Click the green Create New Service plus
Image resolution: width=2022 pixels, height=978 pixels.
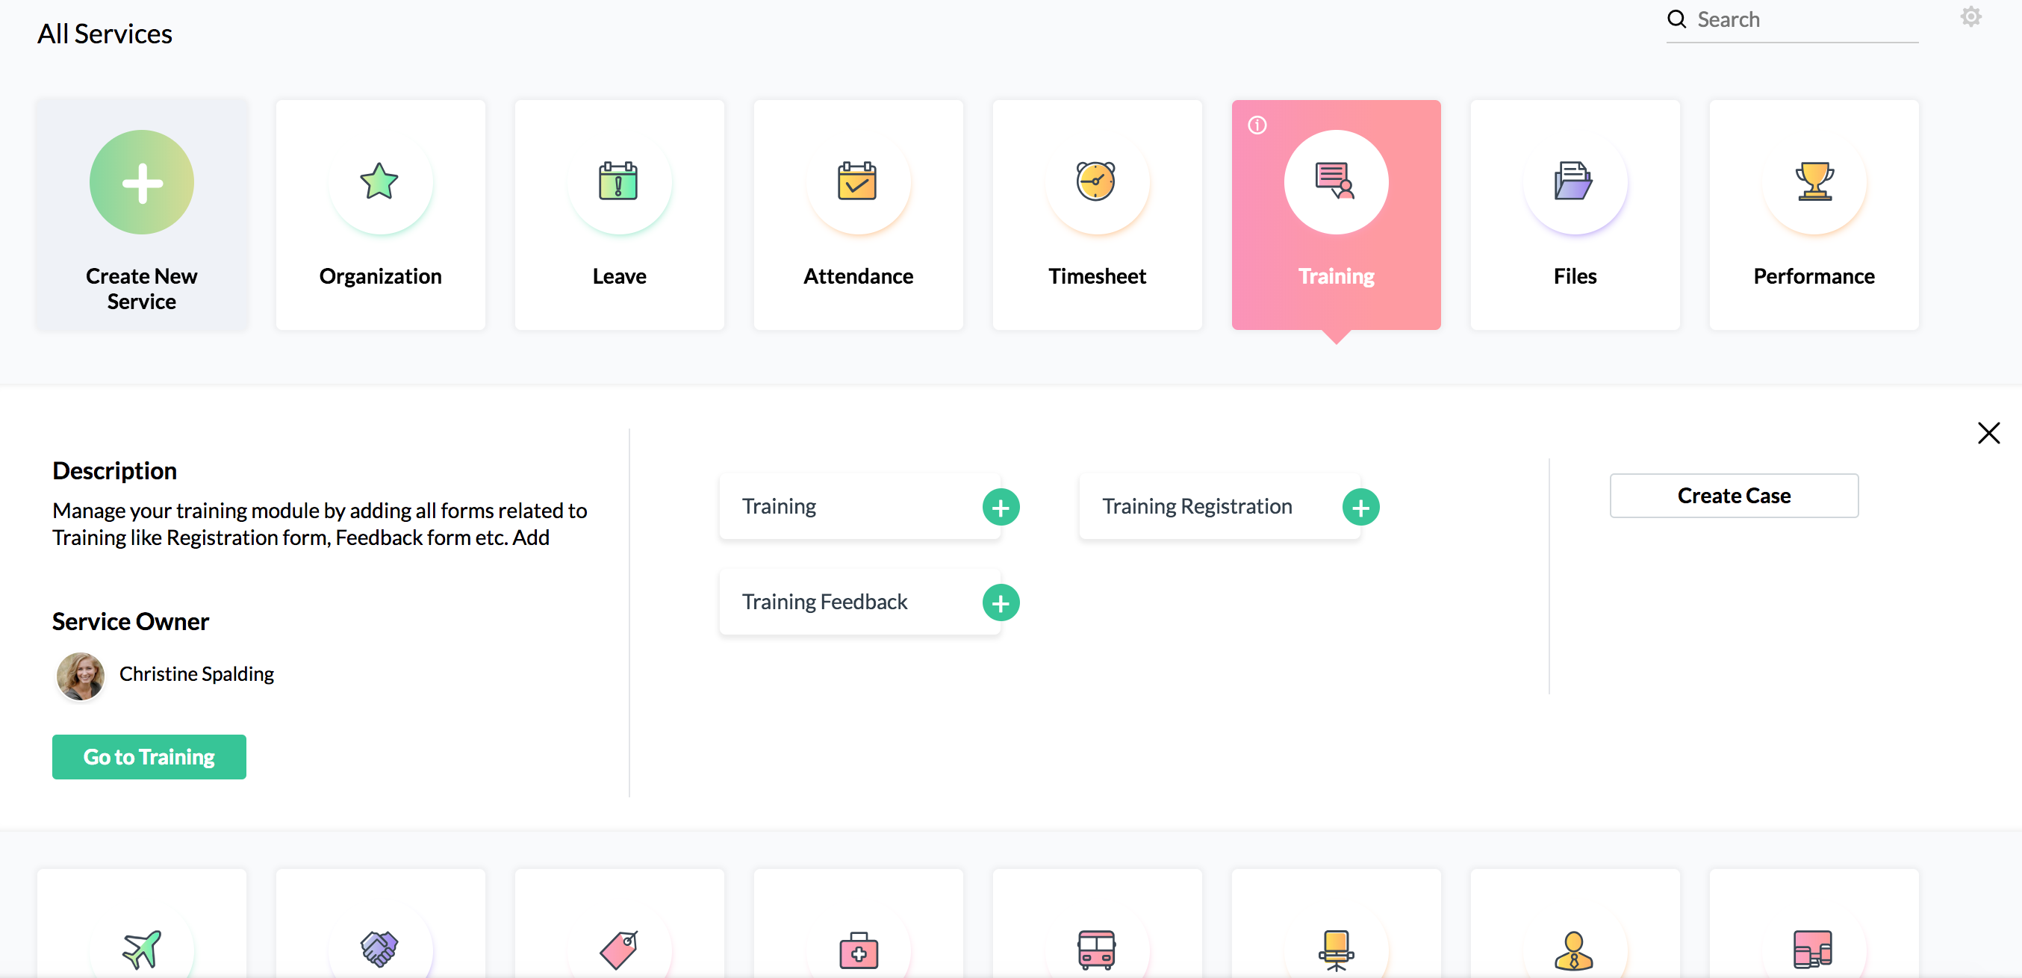142,182
